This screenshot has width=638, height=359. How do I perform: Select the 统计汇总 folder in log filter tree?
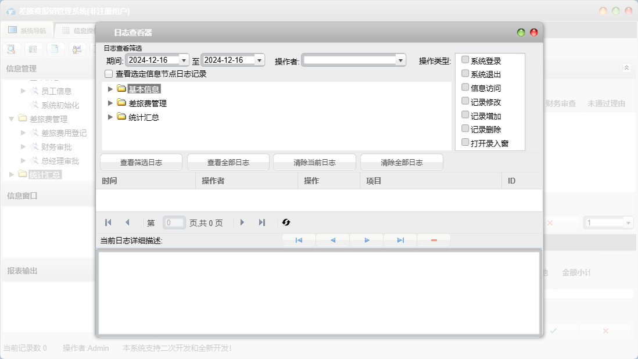pos(144,117)
